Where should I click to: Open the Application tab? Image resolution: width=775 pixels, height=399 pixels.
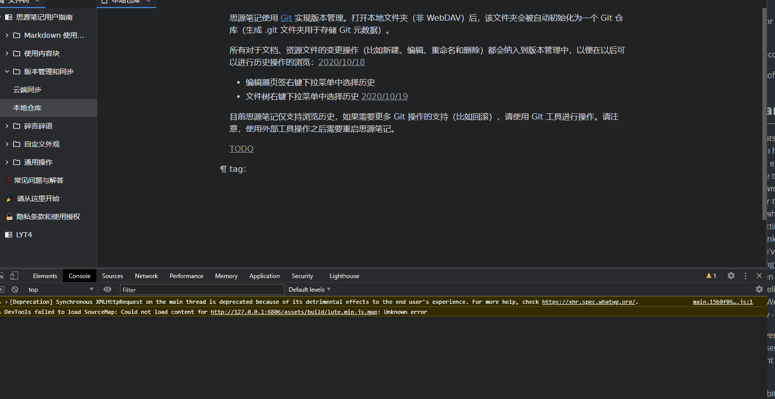[x=264, y=276]
